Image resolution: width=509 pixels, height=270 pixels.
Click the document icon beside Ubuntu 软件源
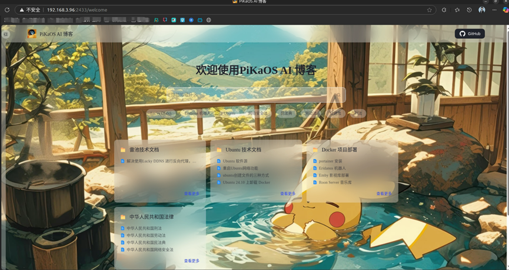click(x=218, y=161)
